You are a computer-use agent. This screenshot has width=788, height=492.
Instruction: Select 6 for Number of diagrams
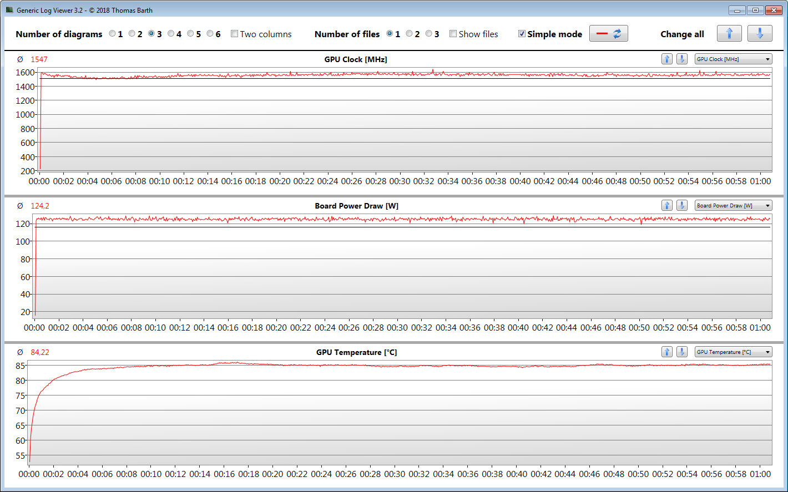click(x=210, y=34)
